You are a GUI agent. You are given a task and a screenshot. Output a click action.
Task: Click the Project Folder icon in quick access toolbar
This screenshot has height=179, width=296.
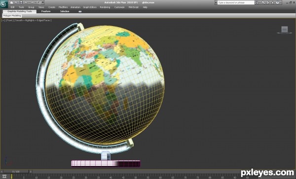pyautogui.click(x=39, y=2)
